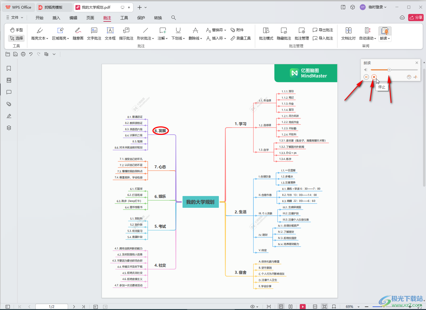Go to next page arrow in status bar
This screenshot has width=426, height=310.
tap(74, 306)
